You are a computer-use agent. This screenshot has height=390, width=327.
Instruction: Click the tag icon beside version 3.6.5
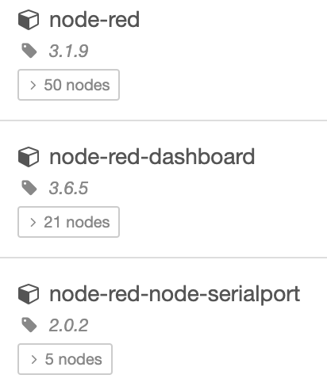(x=29, y=188)
